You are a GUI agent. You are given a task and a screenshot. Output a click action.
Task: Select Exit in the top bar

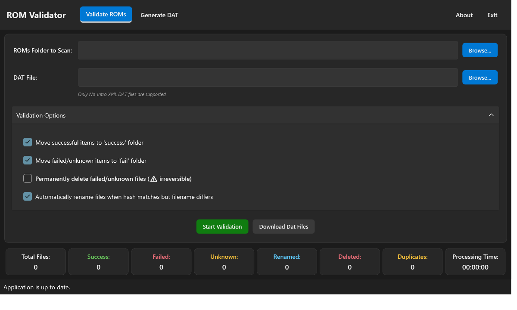click(x=492, y=15)
